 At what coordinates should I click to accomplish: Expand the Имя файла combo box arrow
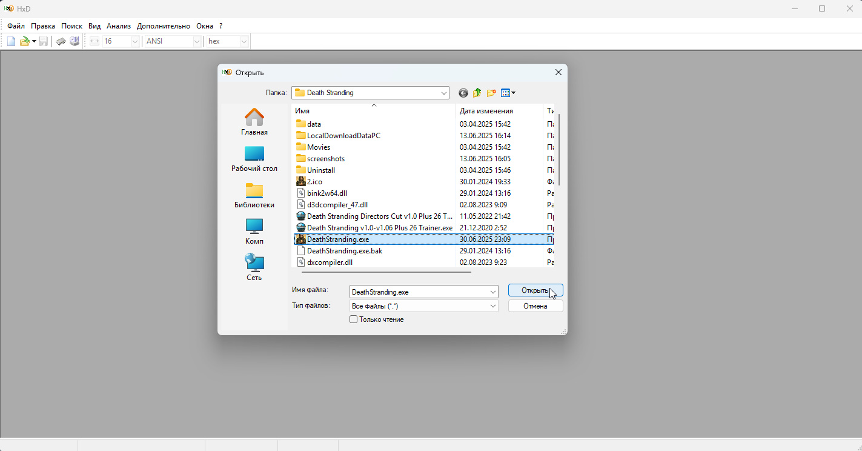(493, 292)
